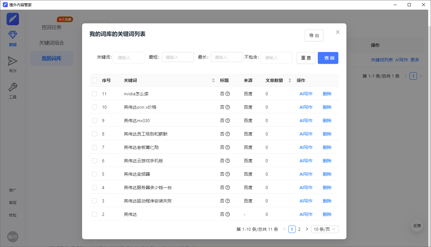Close the keyword list dialog
Image resolution: width=431 pixels, height=247 pixels.
click(338, 32)
